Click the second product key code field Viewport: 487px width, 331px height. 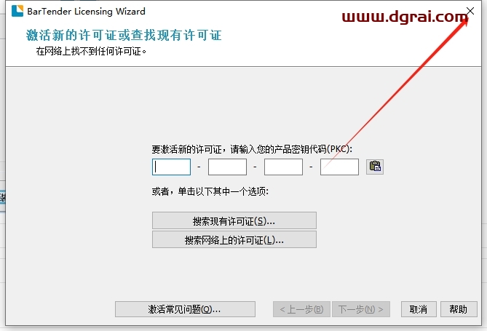(227, 167)
